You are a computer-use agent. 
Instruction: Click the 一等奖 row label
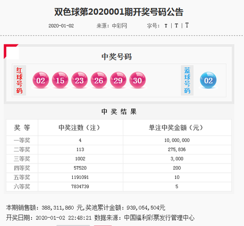(22, 140)
